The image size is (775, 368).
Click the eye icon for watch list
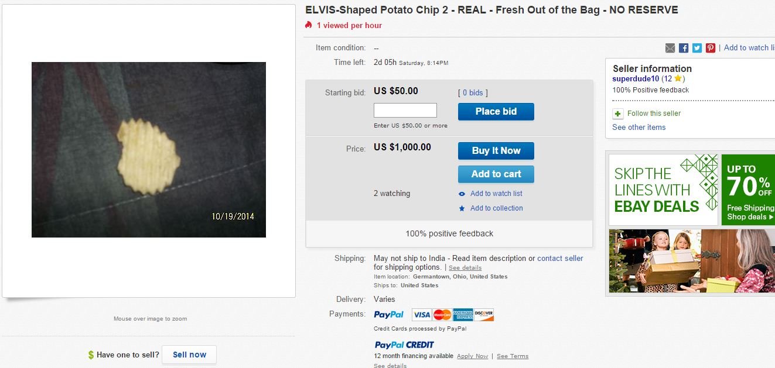point(462,194)
